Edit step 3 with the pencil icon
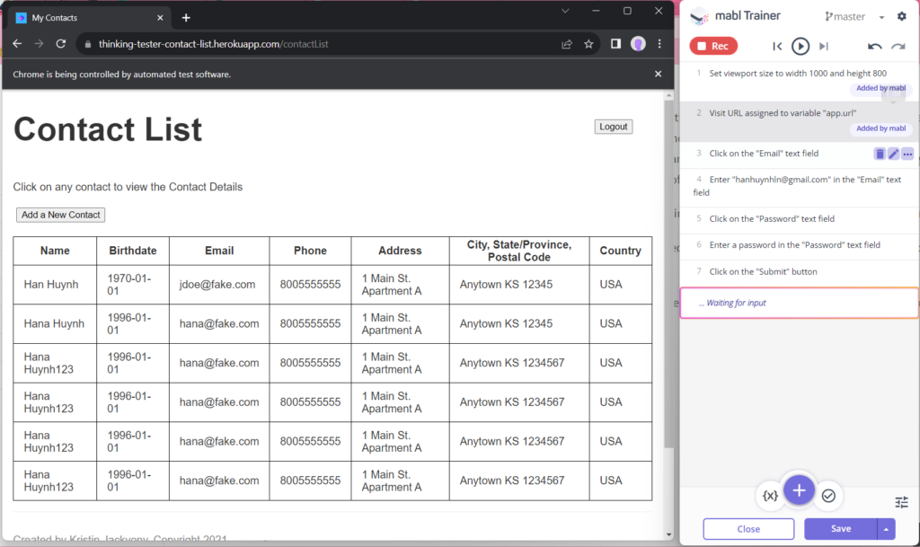Screen dimensions: 920x547 pos(893,154)
